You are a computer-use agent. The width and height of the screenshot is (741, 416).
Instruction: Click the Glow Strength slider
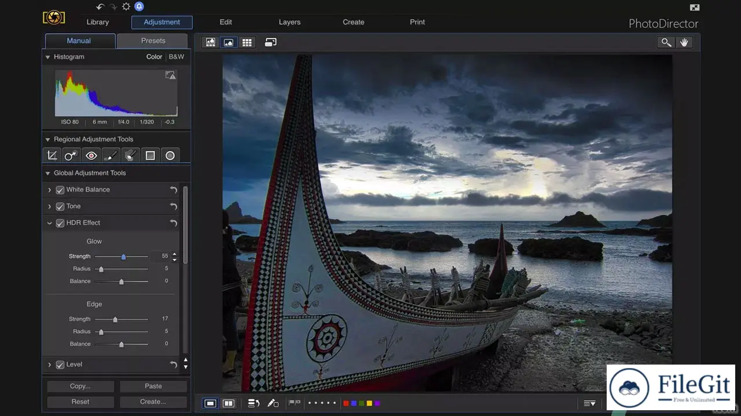tap(122, 257)
